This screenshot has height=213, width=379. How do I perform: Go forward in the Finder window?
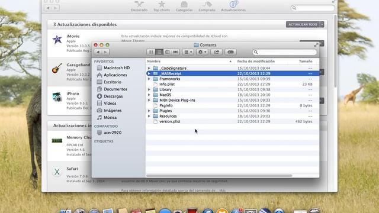click(x=105, y=52)
